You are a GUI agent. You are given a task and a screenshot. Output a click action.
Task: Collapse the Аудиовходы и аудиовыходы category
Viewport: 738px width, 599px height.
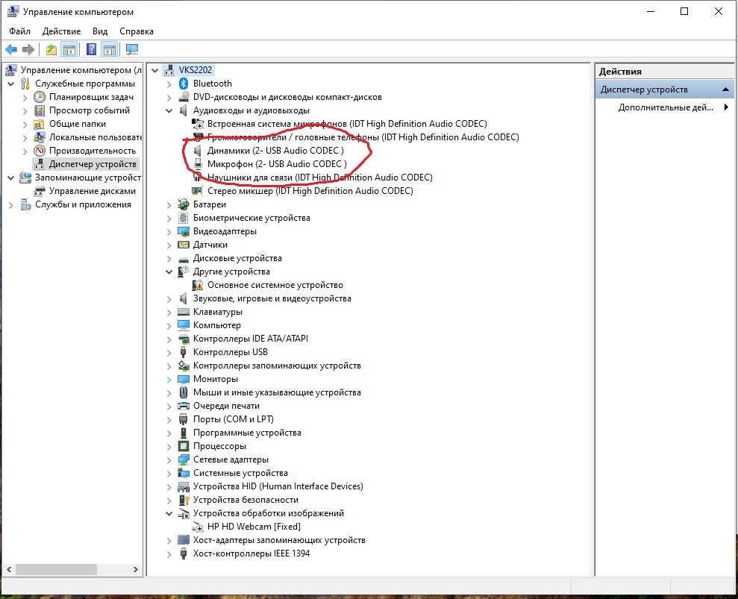[169, 110]
